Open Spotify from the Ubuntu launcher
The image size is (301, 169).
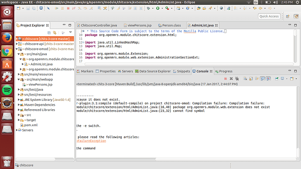tap(7, 90)
